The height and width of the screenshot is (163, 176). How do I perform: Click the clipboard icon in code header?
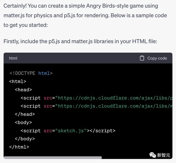tap(142, 58)
